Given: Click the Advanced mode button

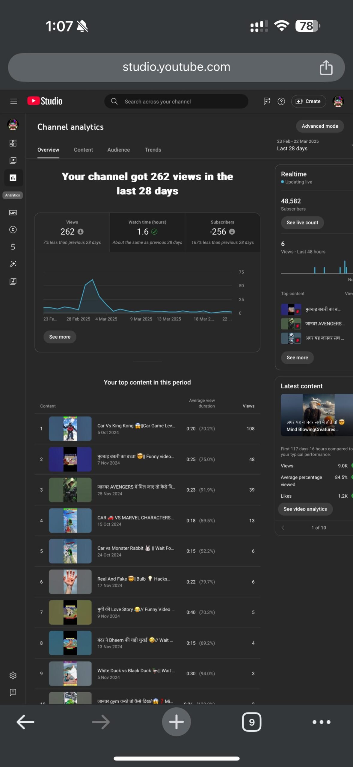Looking at the screenshot, I should pyautogui.click(x=320, y=126).
